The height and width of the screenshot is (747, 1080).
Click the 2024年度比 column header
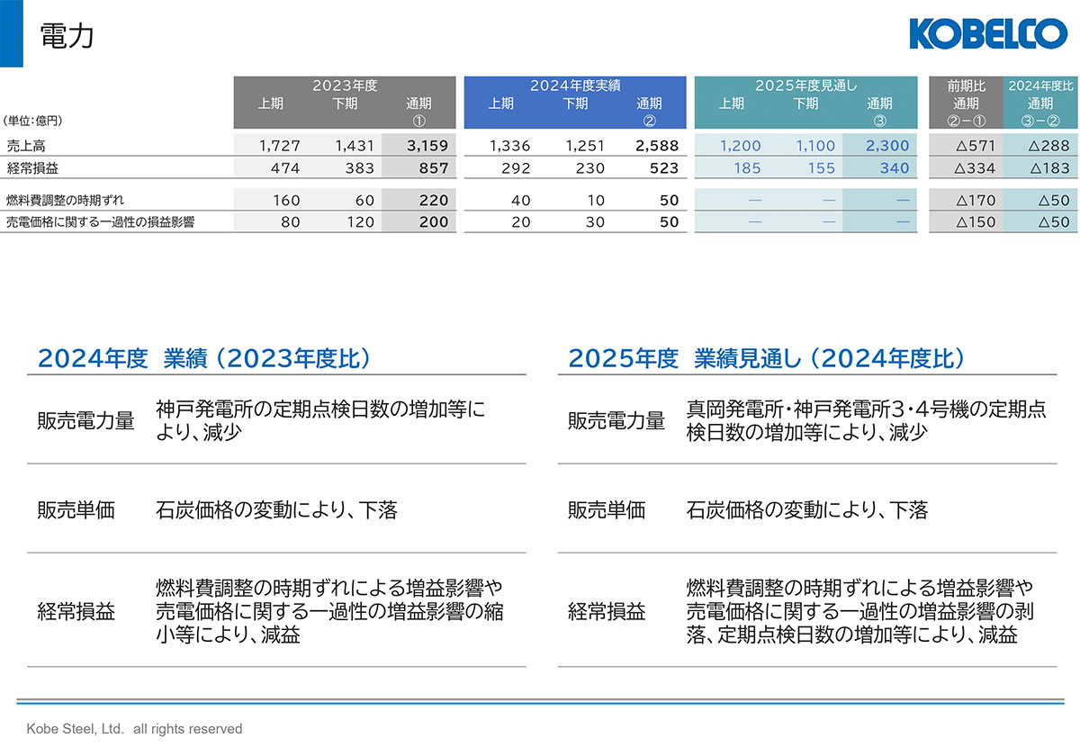1040,86
